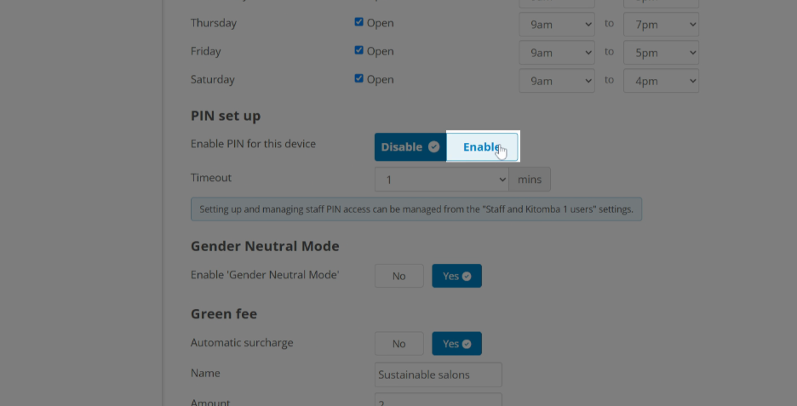Screen dimensions: 797x406
Task: Click 'Enable PIN for this device' label
Action: (253, 144)
